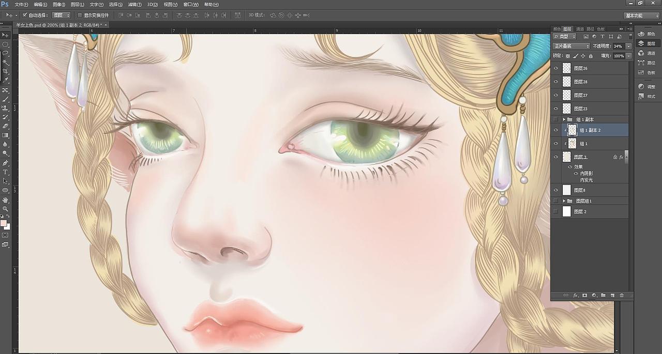Image resolution: width=662 pixels, height=354 pixels.
Task: Open the auto-select target dropdown (图层)
Action: click(61, 16)
